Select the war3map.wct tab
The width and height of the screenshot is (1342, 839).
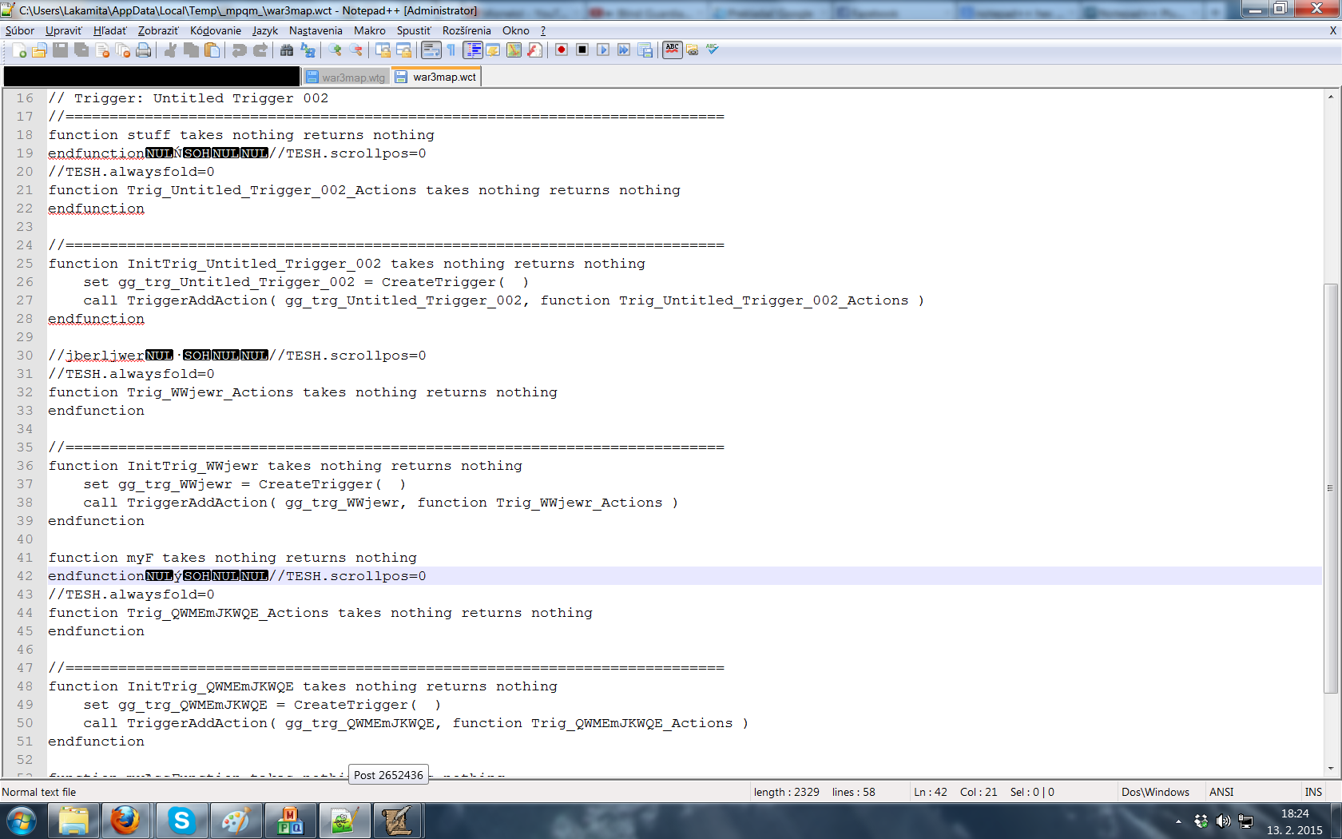tap(436, 77)
